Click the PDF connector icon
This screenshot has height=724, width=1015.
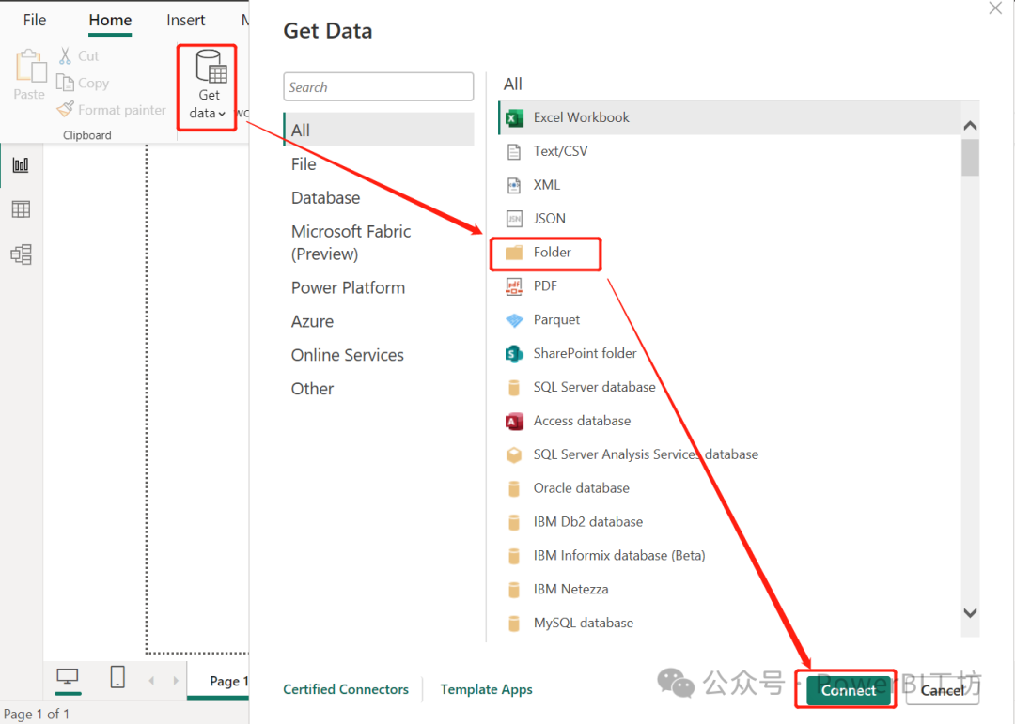[514, 286]
